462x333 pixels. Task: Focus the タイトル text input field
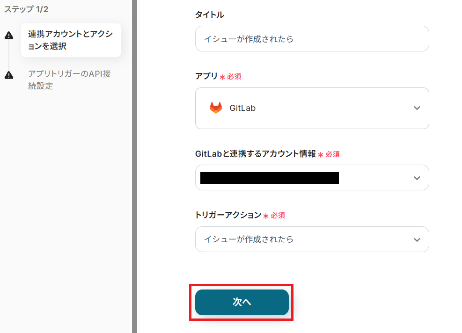pyautogui.click(x=312, y=39)
